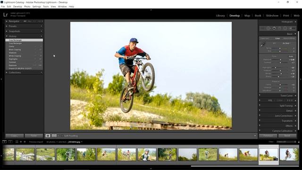Viewport: 302px width, 170px height.
Task: Add new collection with plus icon
Action: 42,72
